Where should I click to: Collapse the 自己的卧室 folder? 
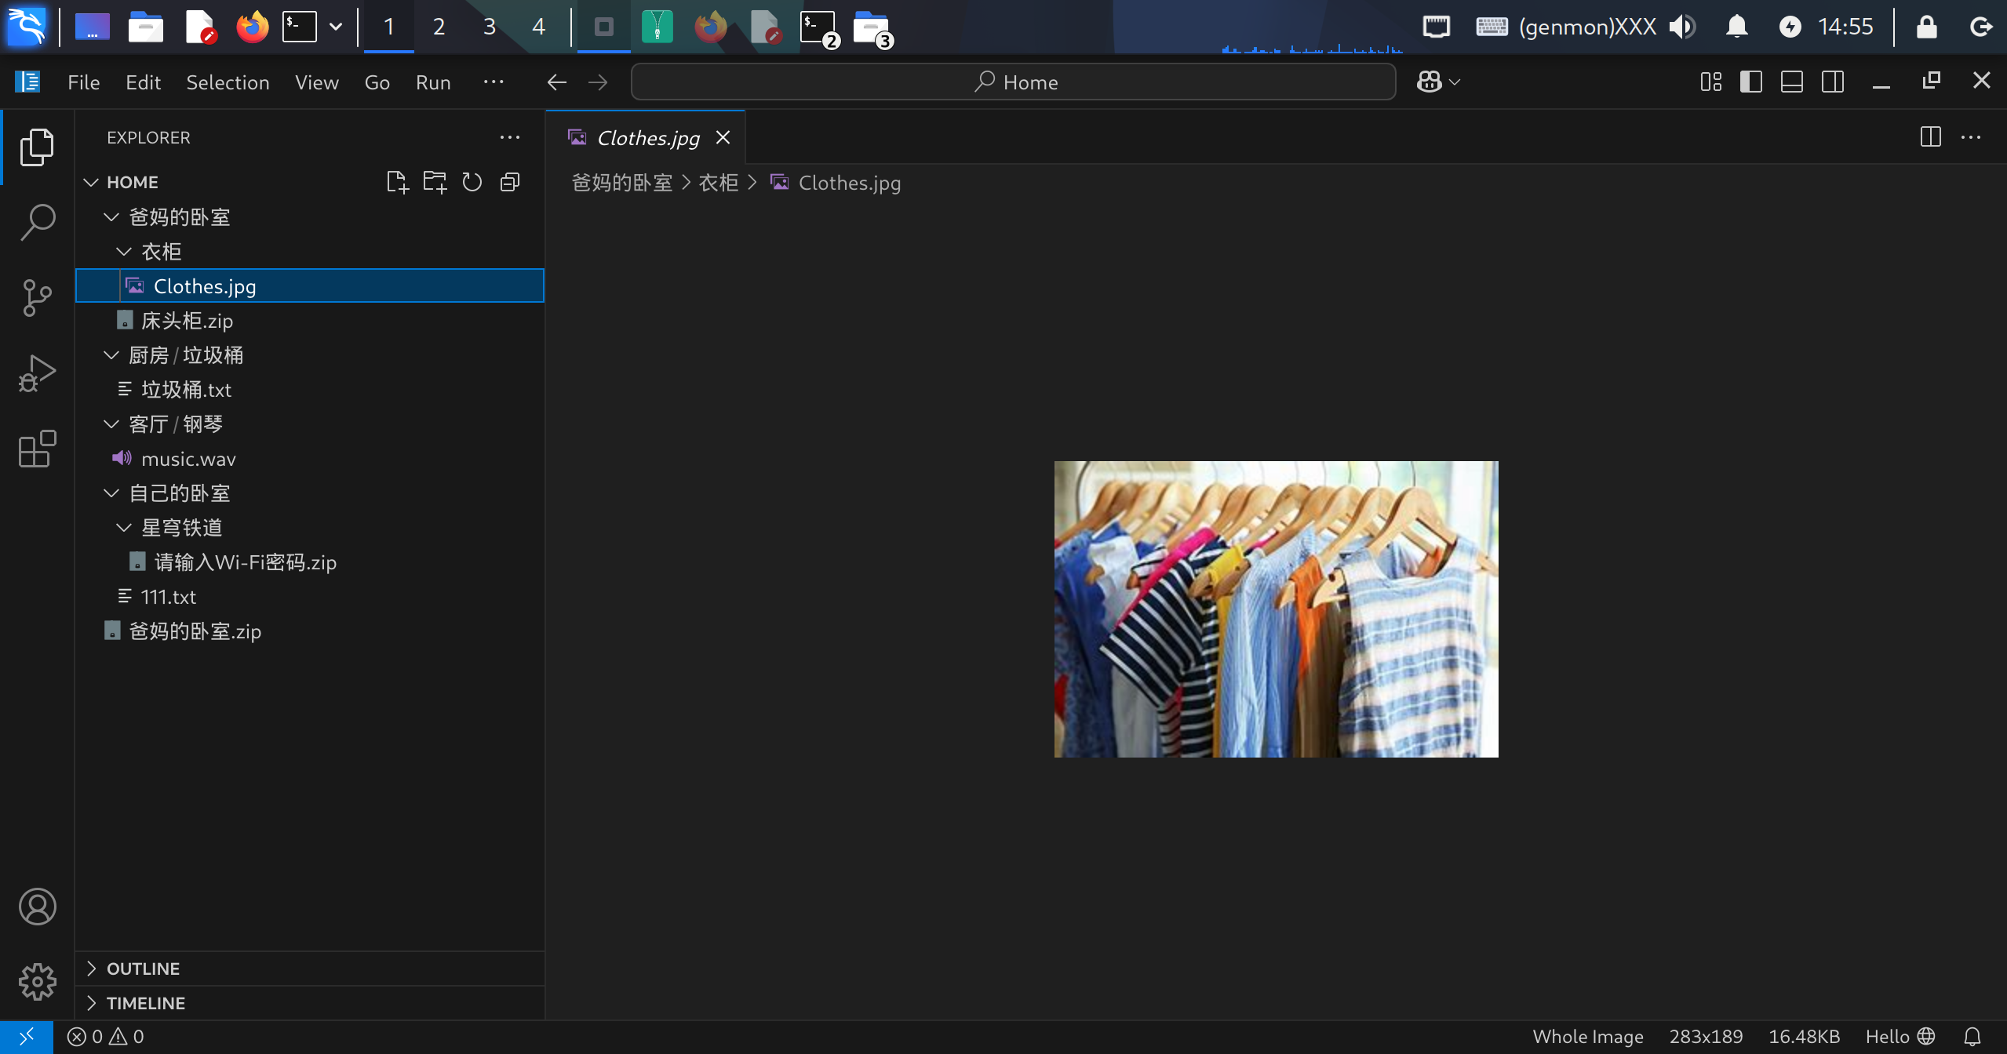pyautogui.click(x=179, y=493)
